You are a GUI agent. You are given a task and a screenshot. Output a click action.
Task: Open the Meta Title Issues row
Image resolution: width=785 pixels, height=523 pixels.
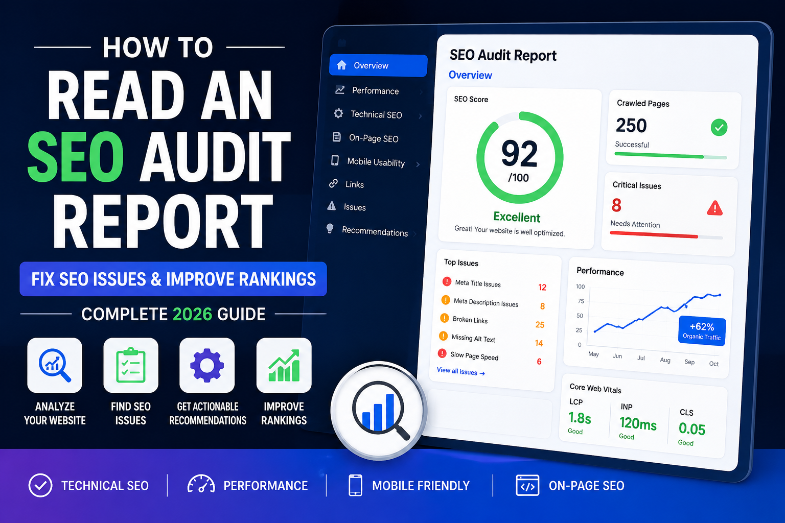click(494, 284)
